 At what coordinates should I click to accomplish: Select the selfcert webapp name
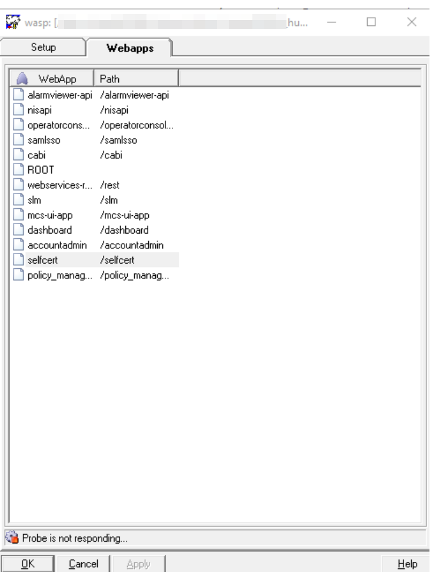pyautogui.click(x=42, y=260)
